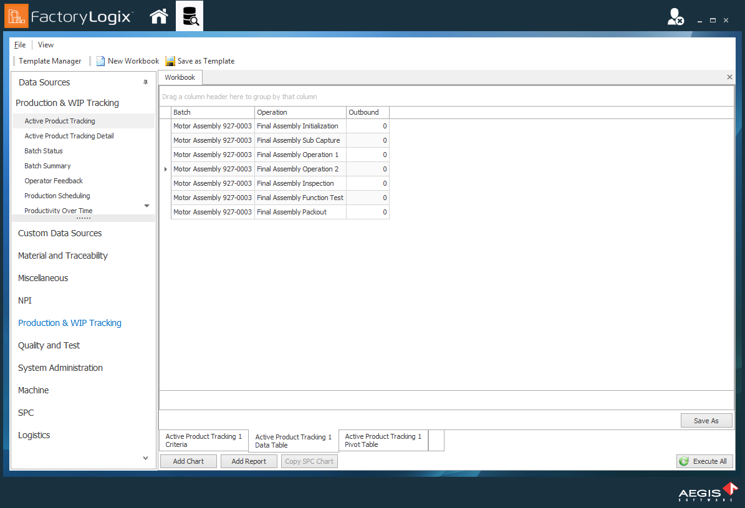Toggle auto-hide pin on Data Sources panel
This screenshot has width=745, height=508.
[146, 82]
